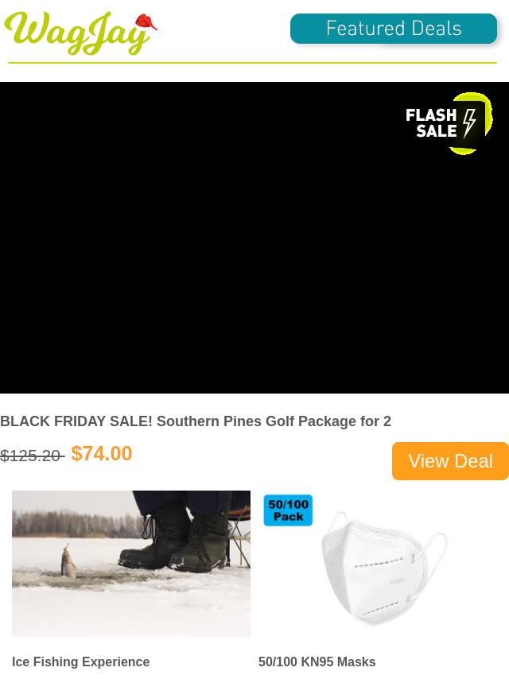Open the ice fishing photo
The image size is (509, 679).
coord(130,564)
